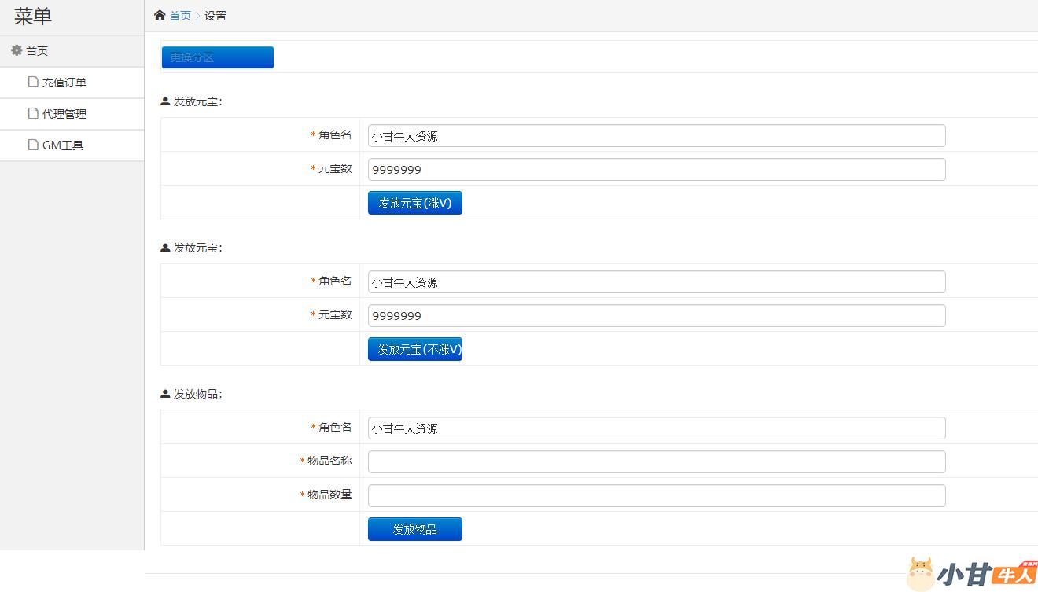
Task: Click the document icon next to 代理管理
Action: (x=33, y=113)
